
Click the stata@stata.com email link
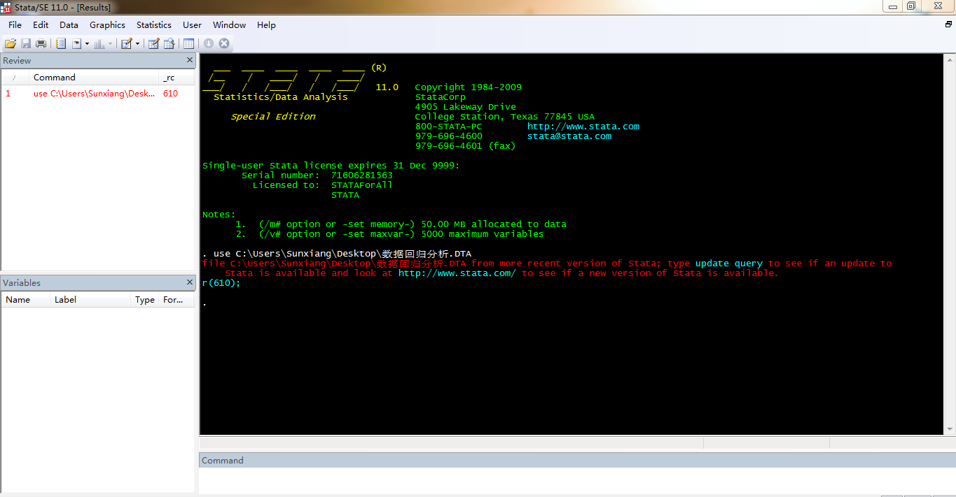tap(569, 136)
